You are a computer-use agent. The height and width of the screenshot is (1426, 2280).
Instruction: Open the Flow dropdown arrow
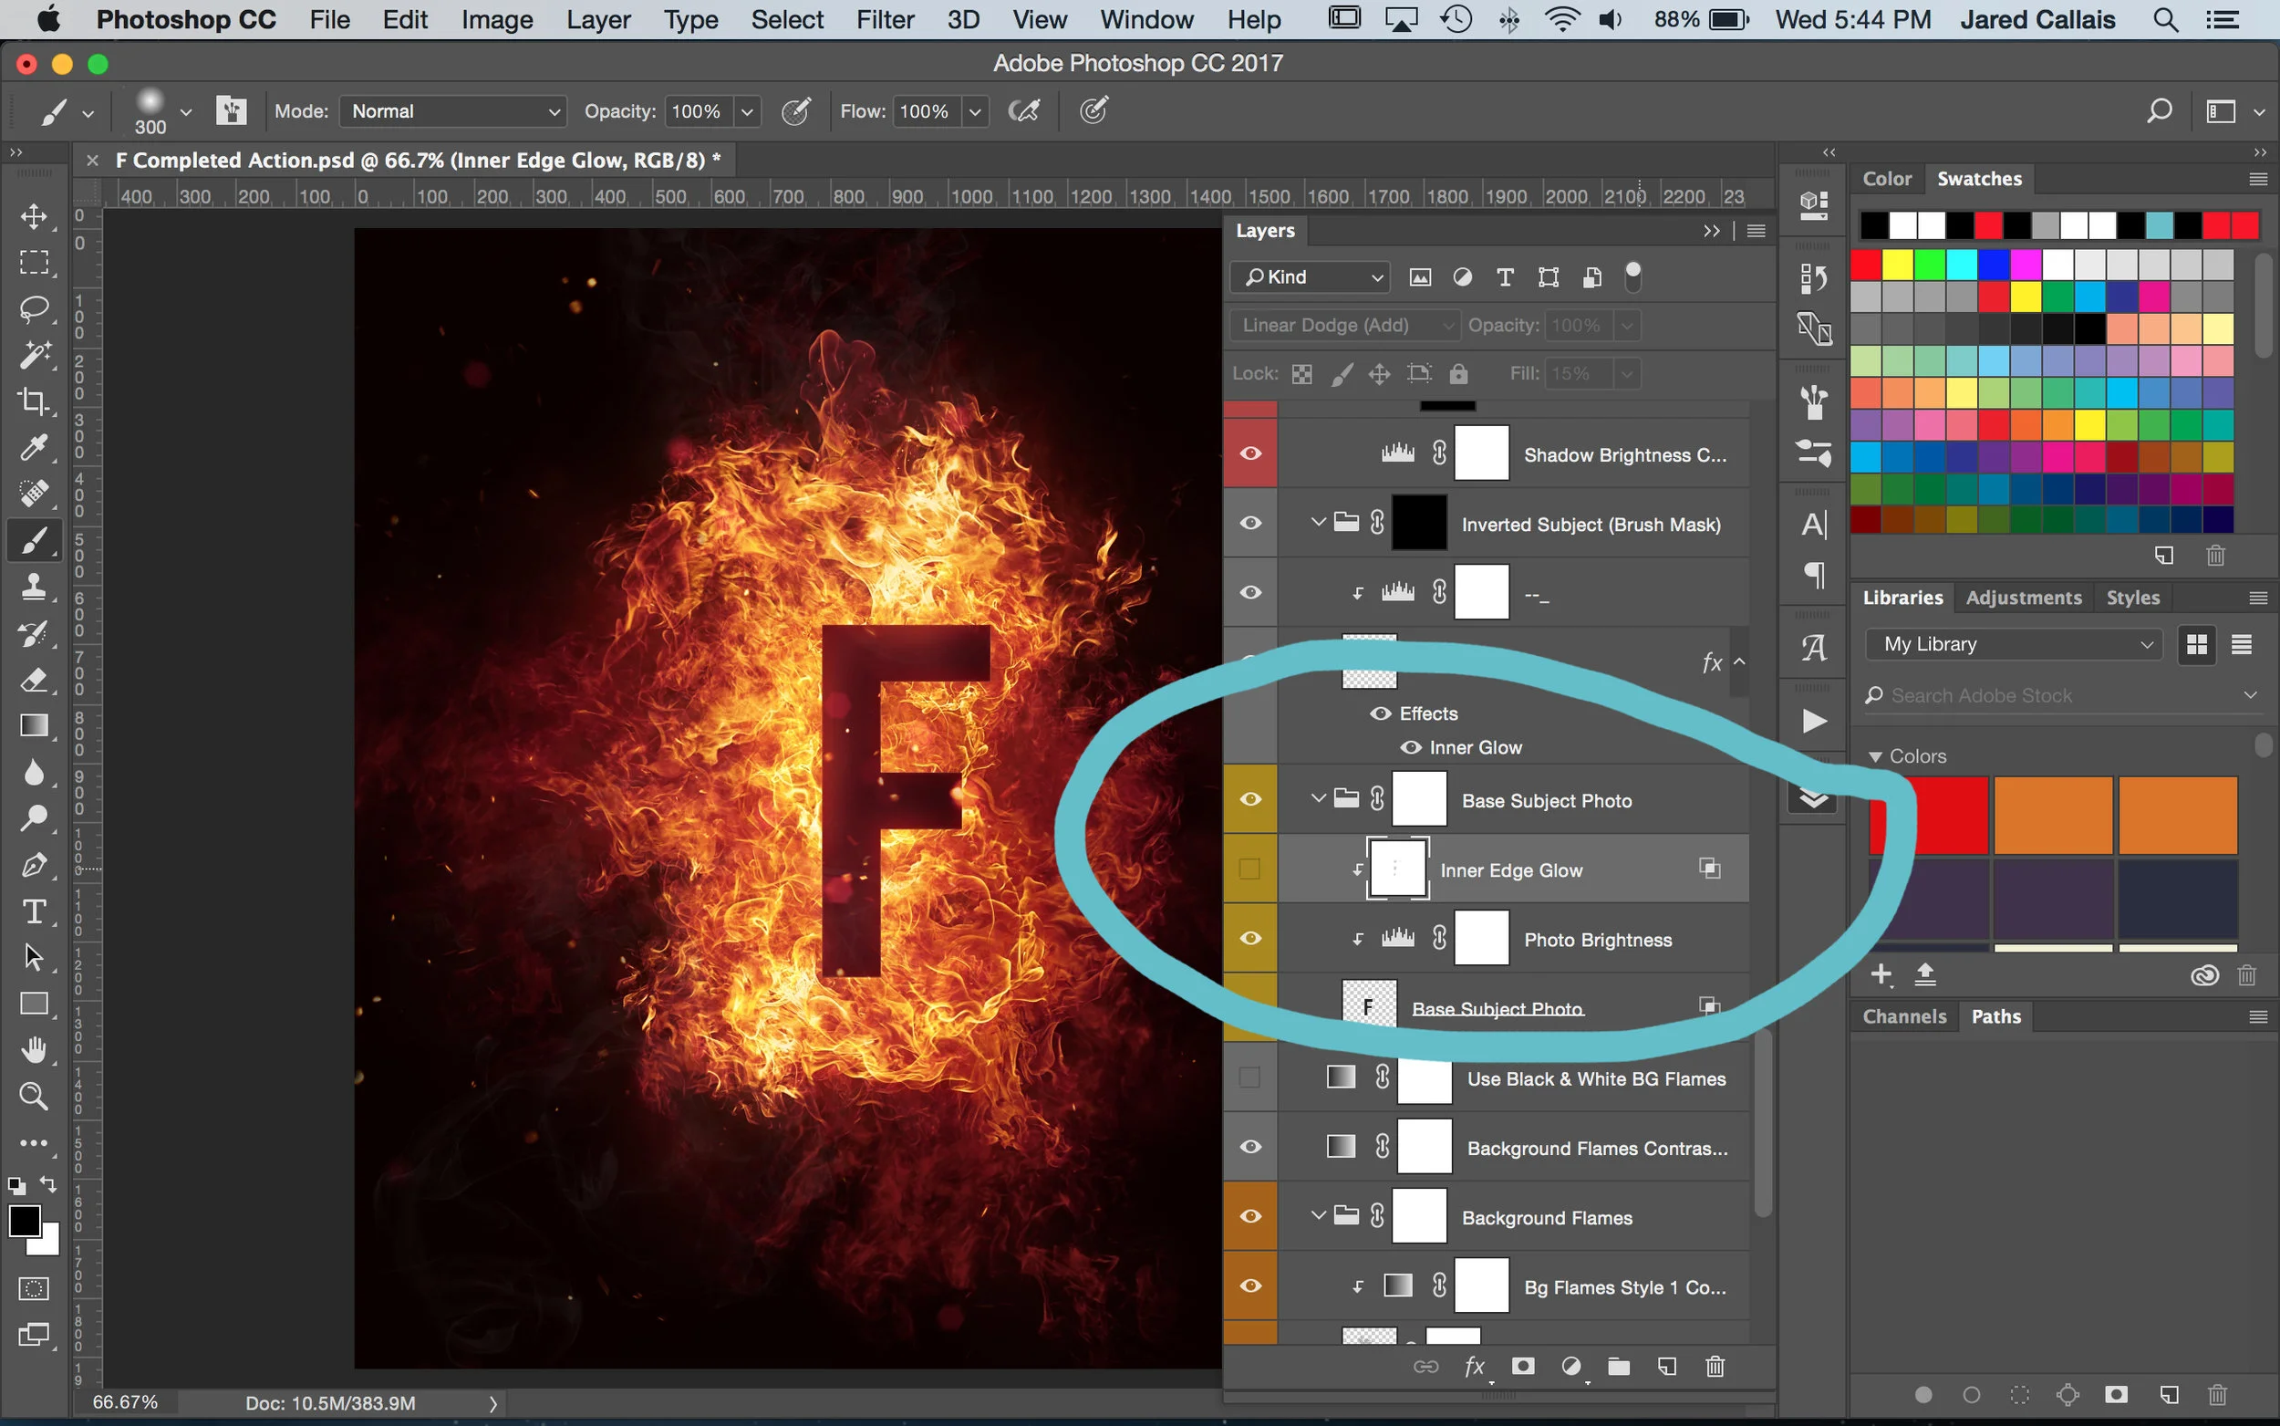tap(975, 111)
